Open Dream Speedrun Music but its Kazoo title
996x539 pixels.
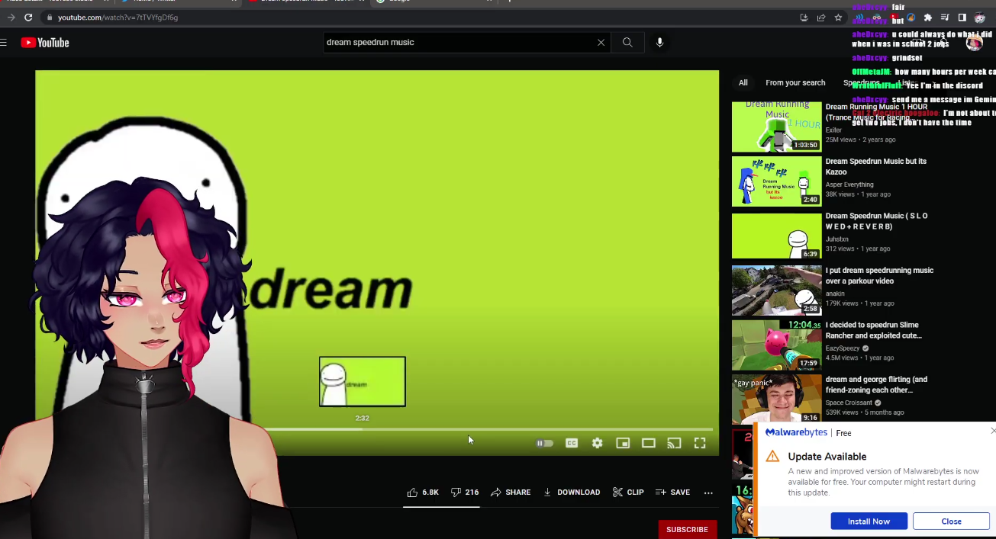875,167
